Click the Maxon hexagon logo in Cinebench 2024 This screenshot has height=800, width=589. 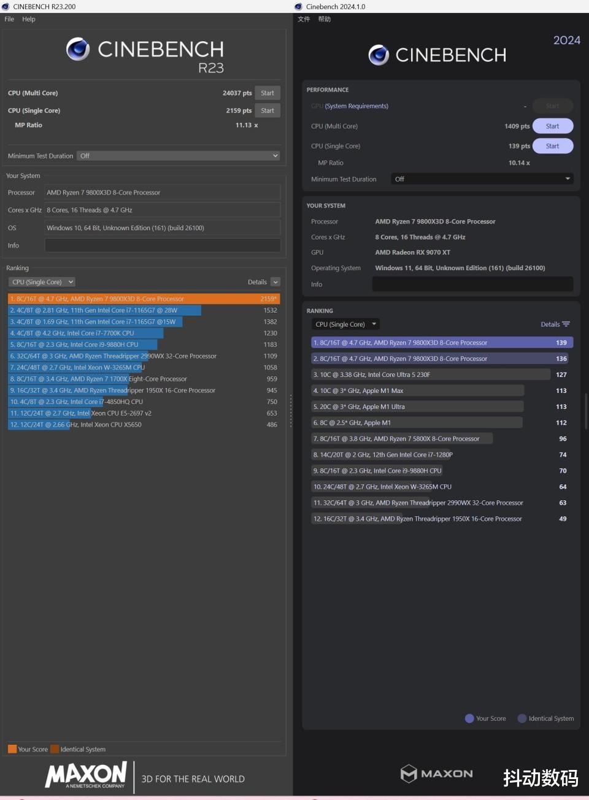point(409,774)
